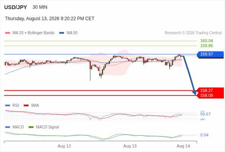Click the red 158.27 target price tag
Image resolution: width=225 pixels, height=152 pixels.
tap(211, 90)
